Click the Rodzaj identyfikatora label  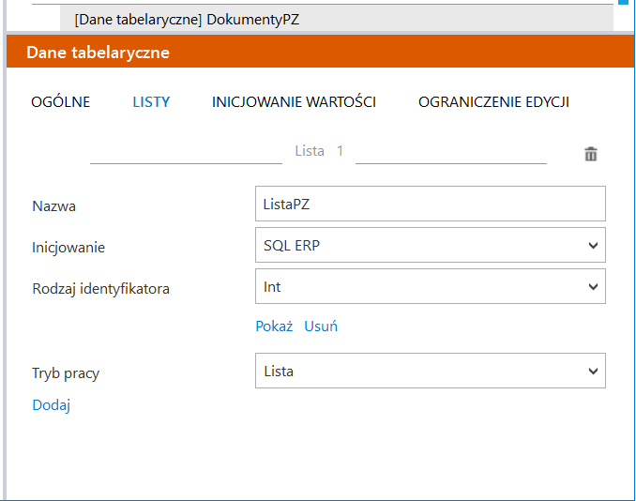point(100,289)
